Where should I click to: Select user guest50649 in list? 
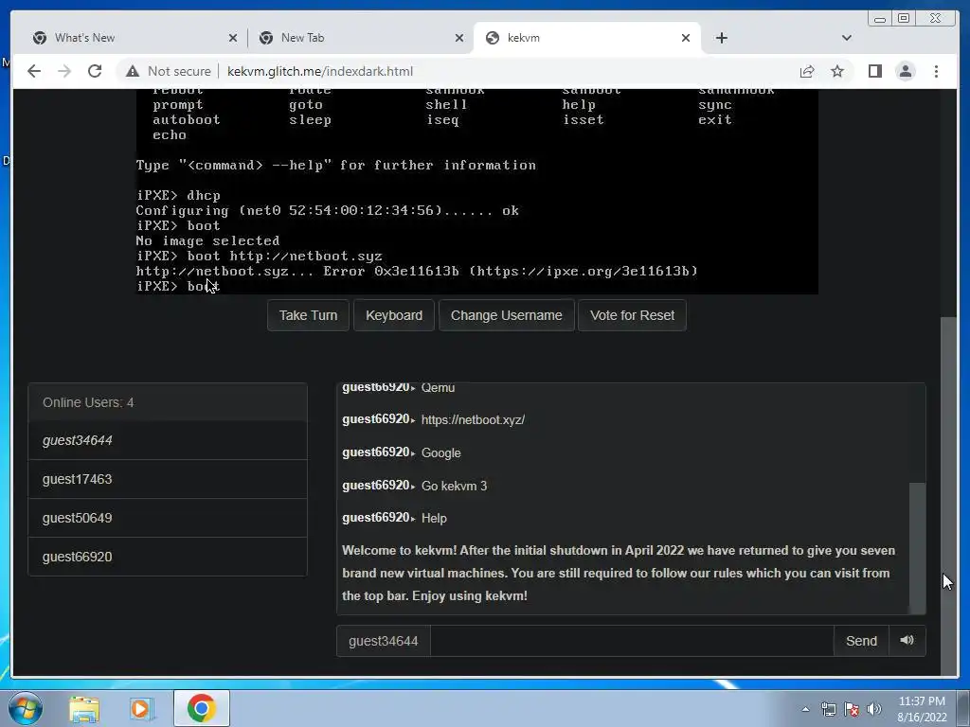(x=168, y=518)
